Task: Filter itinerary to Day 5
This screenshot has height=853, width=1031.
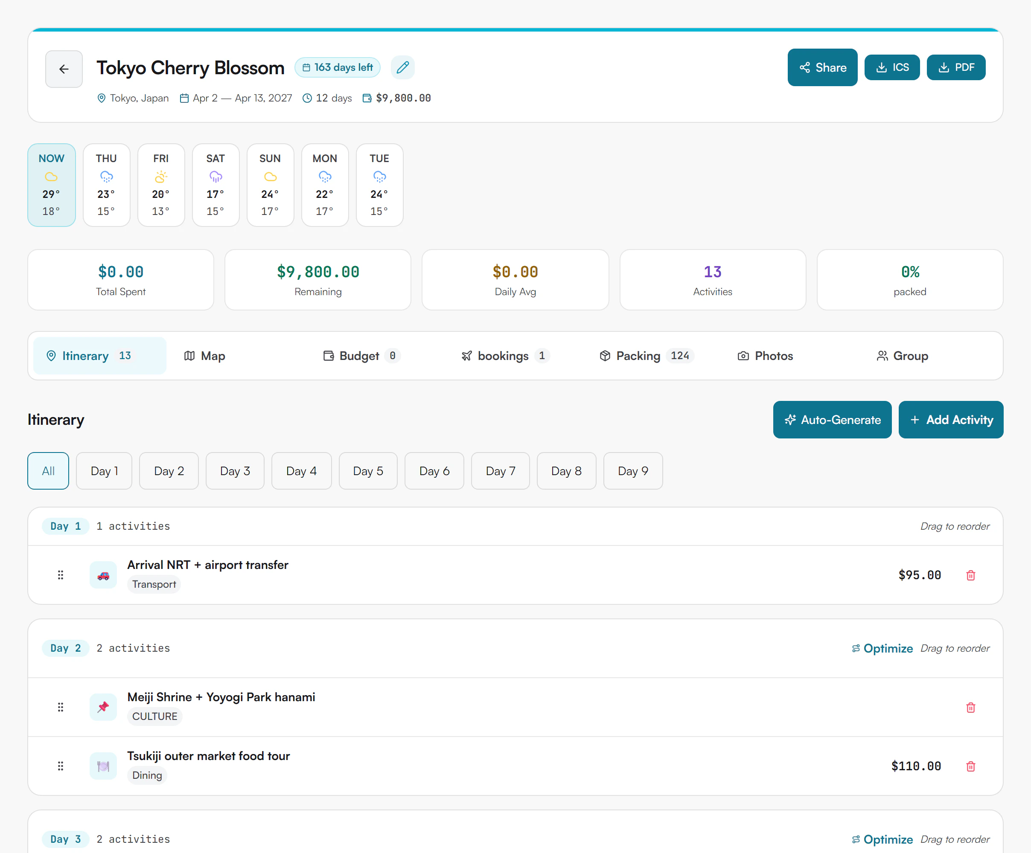Action: [x=368, y=471]
